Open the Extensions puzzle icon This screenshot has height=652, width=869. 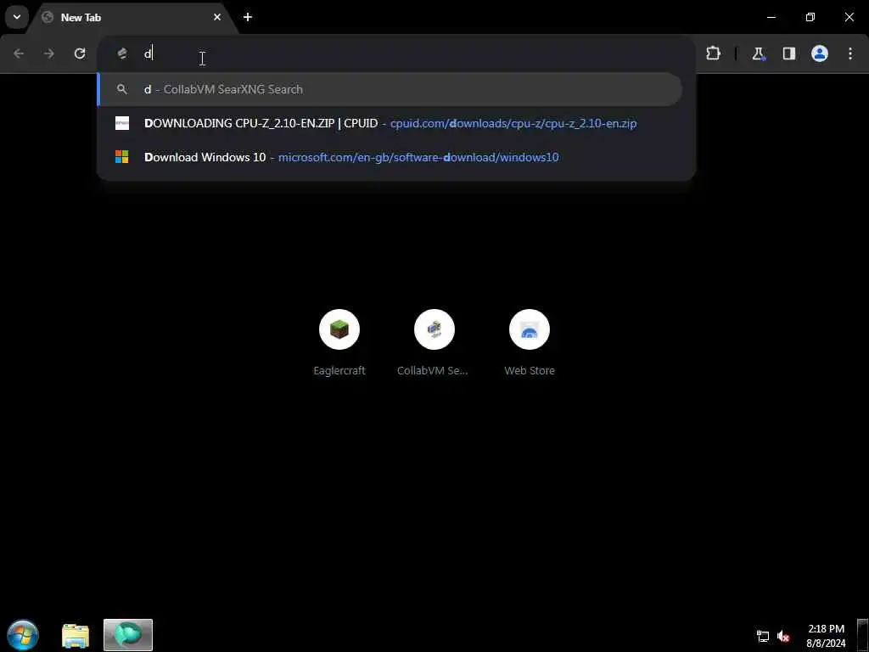(713, 53)
